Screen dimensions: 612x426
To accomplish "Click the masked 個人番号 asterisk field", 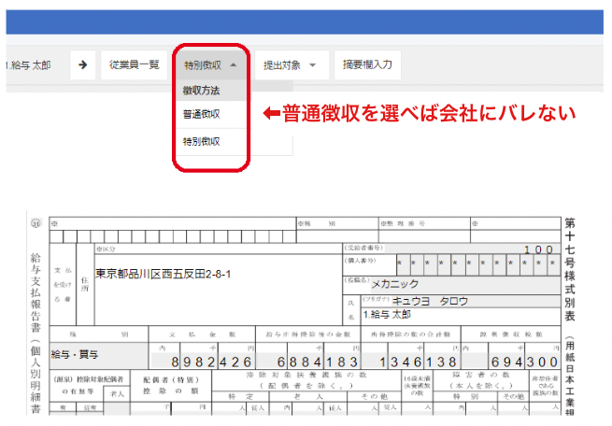I will (477, 265).
